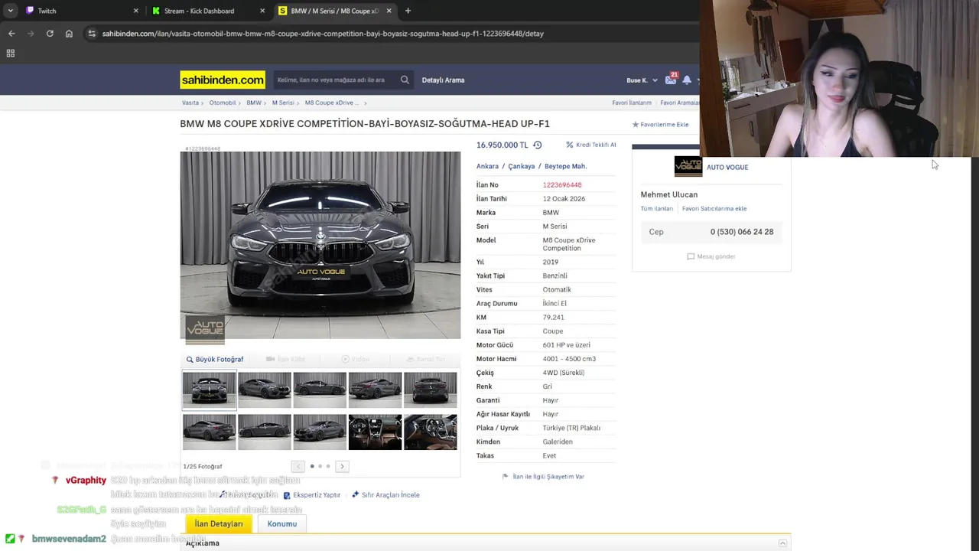Viewport: 979px width, 551px height.
Task: Click Ekspertiz Yaptır link
Action: click(x=312, y=495)
